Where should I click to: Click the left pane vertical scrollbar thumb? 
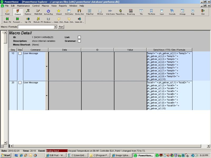tap(5, 39)
